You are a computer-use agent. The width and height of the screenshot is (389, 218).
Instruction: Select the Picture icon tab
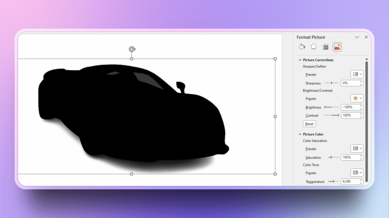click(337, 47)
